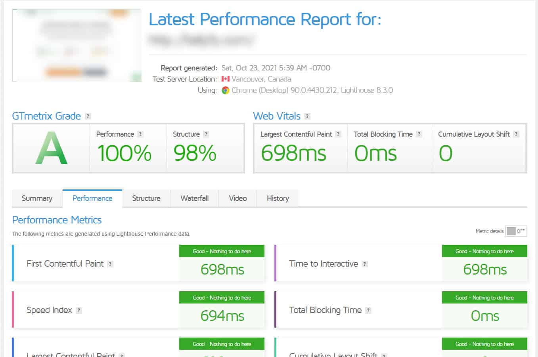Viewport: 538px width, 357px height.
Task: Open help for the Performance score
Action: [x=140, y=134]
